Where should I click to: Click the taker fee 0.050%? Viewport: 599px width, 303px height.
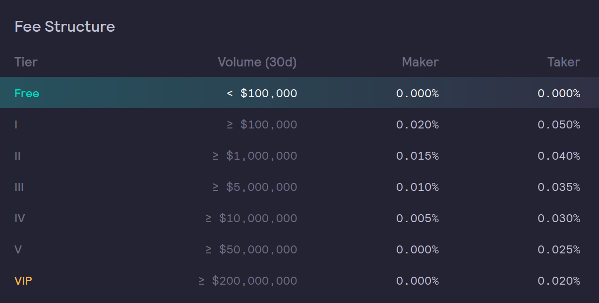pyautogui.click(x=559, y=124)
